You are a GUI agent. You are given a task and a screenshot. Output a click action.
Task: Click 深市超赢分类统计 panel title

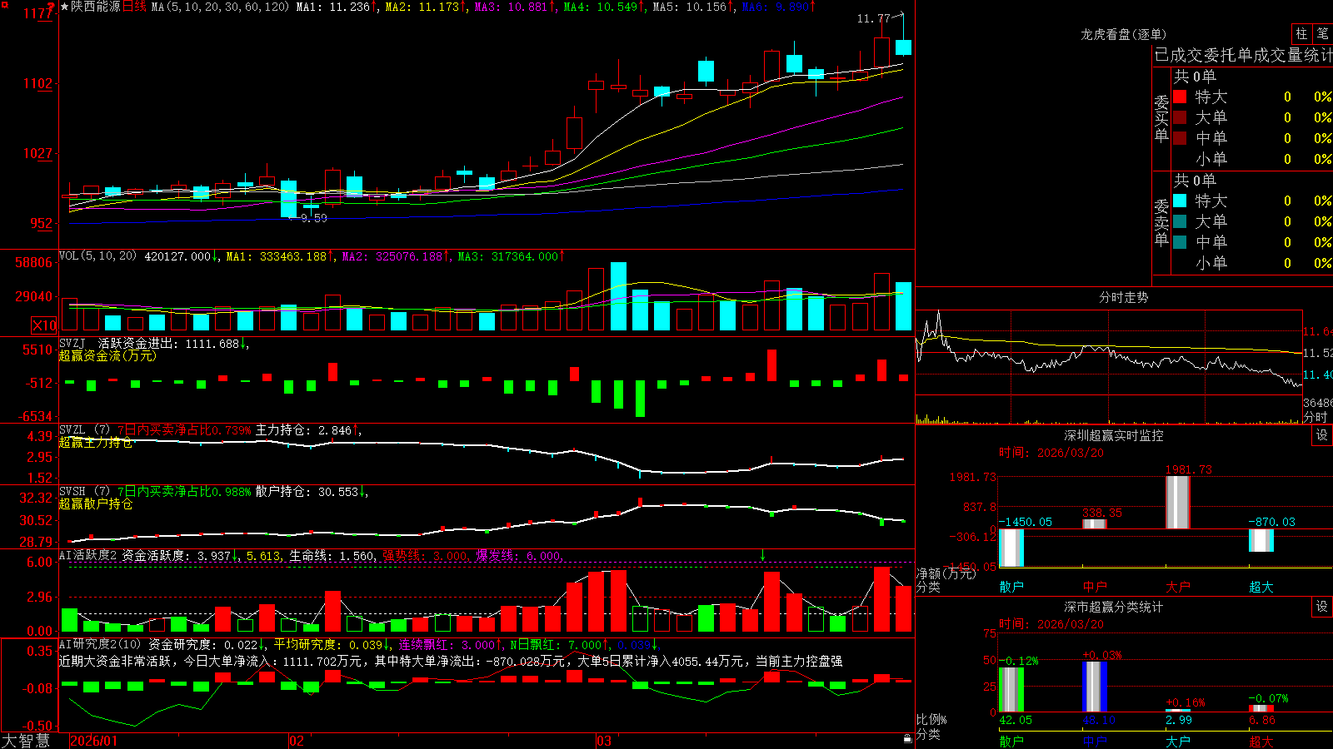(x=1113, y=607)
